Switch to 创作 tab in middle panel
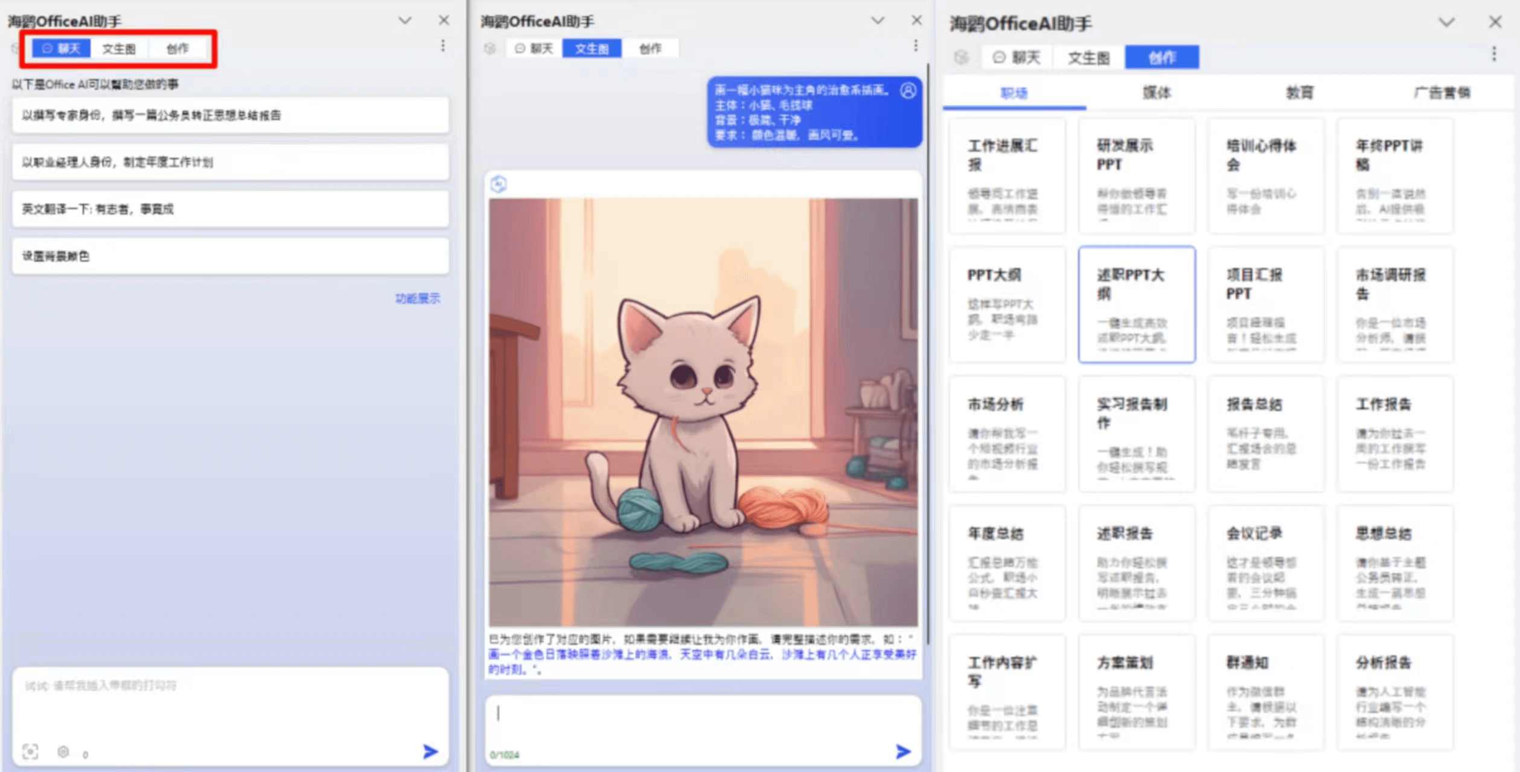1520x772 pixels. point(650,48)
